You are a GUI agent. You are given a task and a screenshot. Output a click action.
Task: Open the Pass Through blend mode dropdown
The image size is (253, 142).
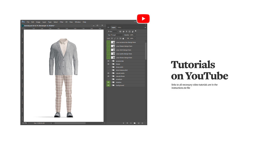115,35
